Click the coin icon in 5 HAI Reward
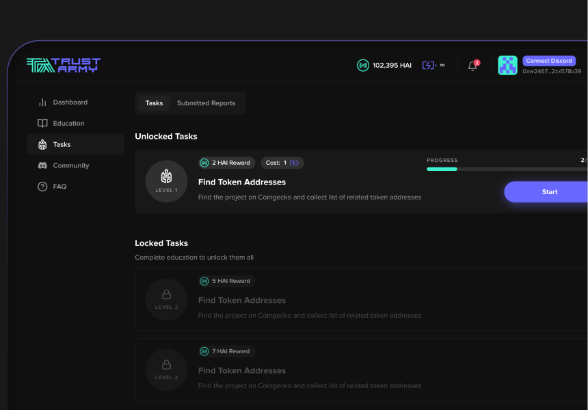The height and width of the screenshot is (410, 588). [204, 281]
